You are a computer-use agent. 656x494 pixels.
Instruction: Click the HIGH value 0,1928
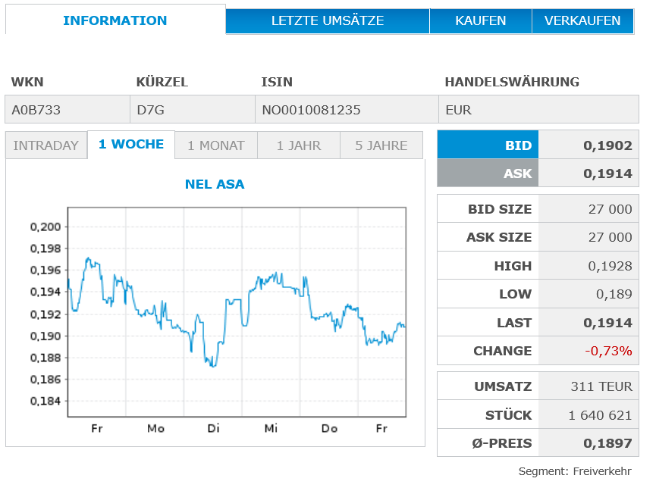click(x=610, y=266)
